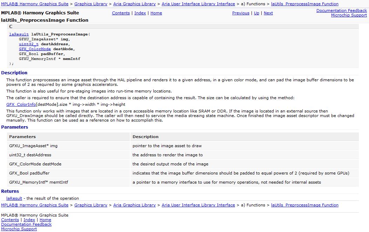Open Contents link in the header navigation
Viewport: 369px width, 232px height.
pyautogui.click(x=121, y=13)
